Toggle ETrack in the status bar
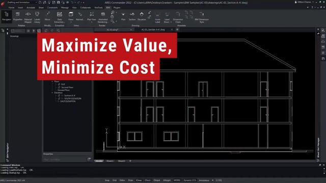Viewport: 326px width, 183px height. coord(148,180)
